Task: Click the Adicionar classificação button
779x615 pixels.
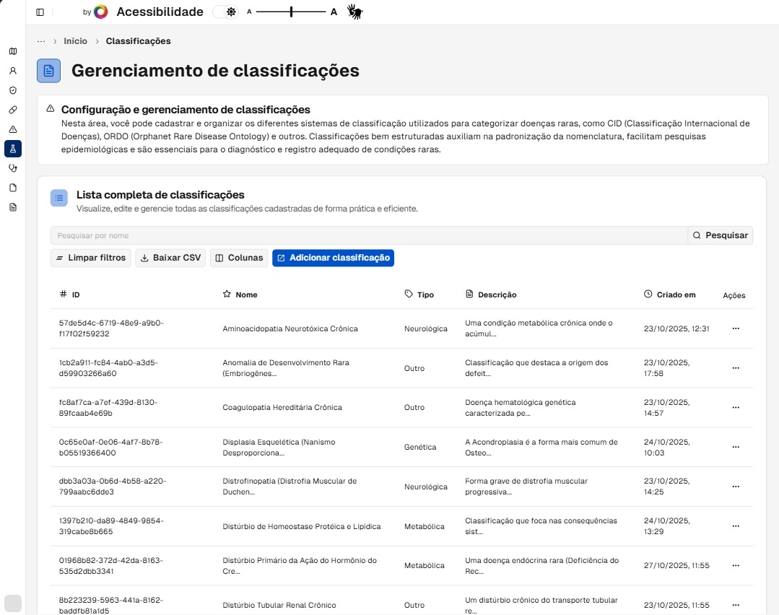Action: click(x=333, y=258)
